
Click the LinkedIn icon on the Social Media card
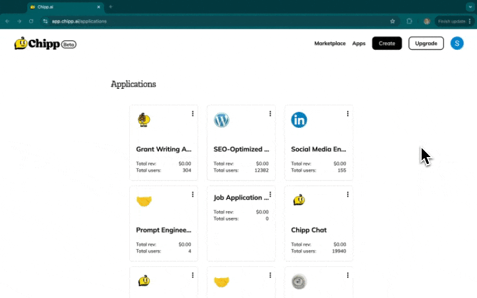click(x=299, y=120)
